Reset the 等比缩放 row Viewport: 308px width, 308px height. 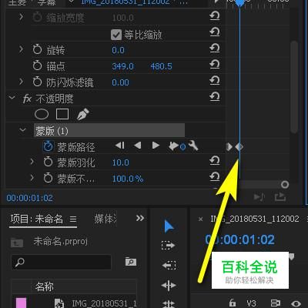pyautogui.click(x=215, y=32)
